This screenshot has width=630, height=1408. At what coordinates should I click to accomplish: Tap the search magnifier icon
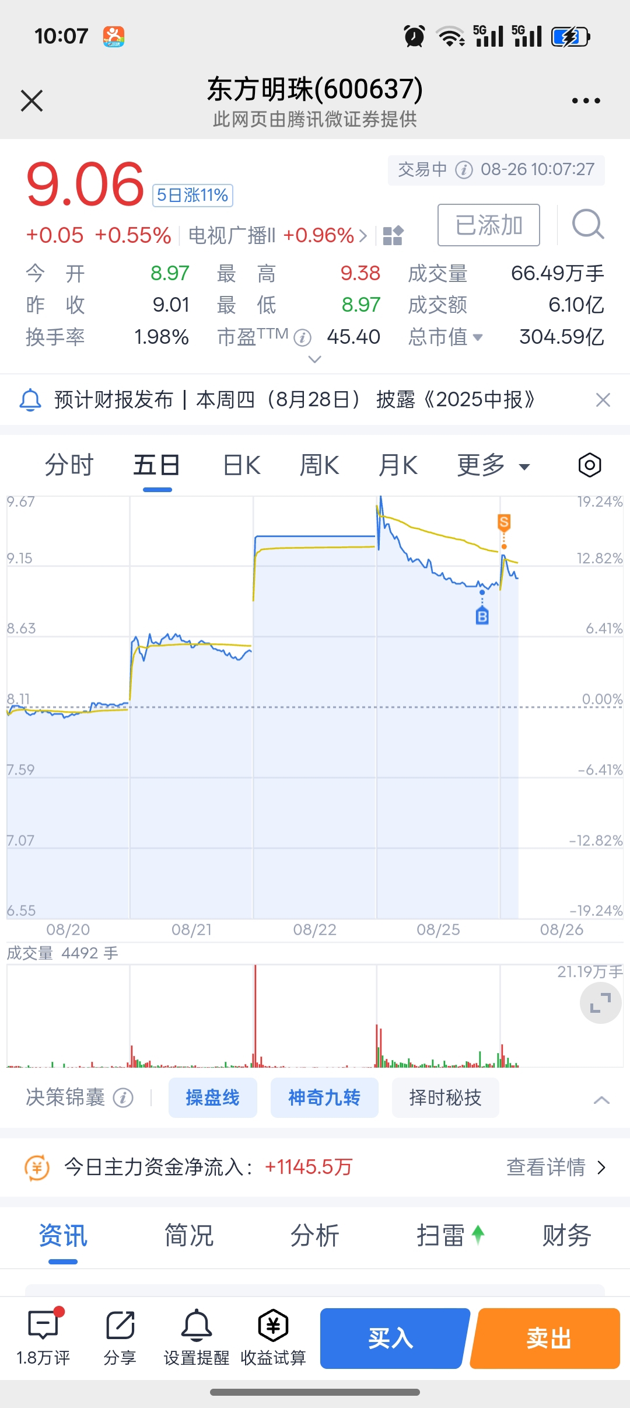588,225
